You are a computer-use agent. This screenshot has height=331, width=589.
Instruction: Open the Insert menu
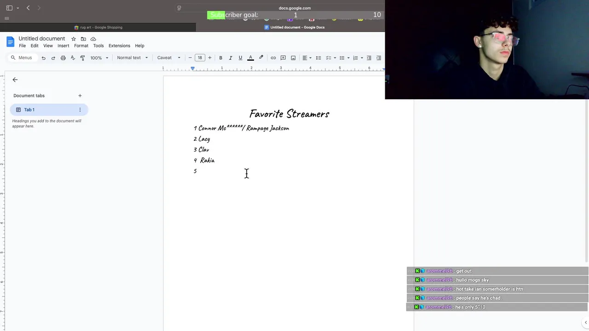pos(64,46)
